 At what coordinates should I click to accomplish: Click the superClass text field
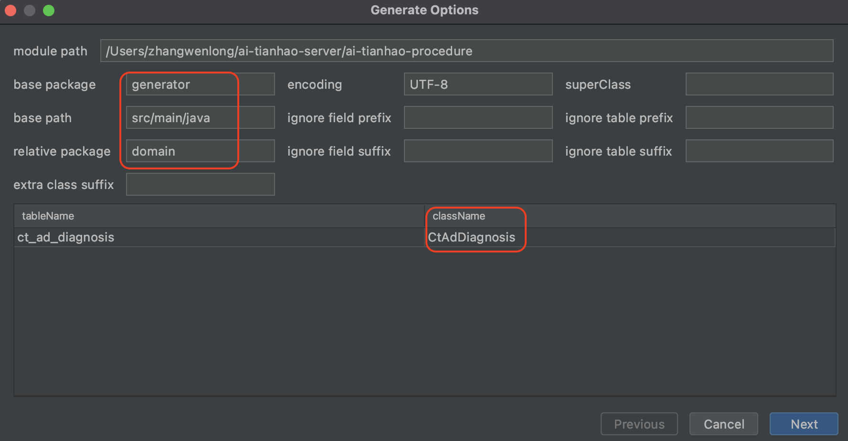click(x=759, y=84)
